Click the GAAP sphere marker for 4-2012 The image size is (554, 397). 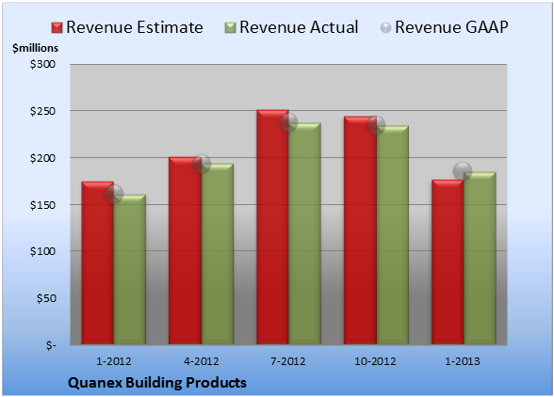click(202, 164)
